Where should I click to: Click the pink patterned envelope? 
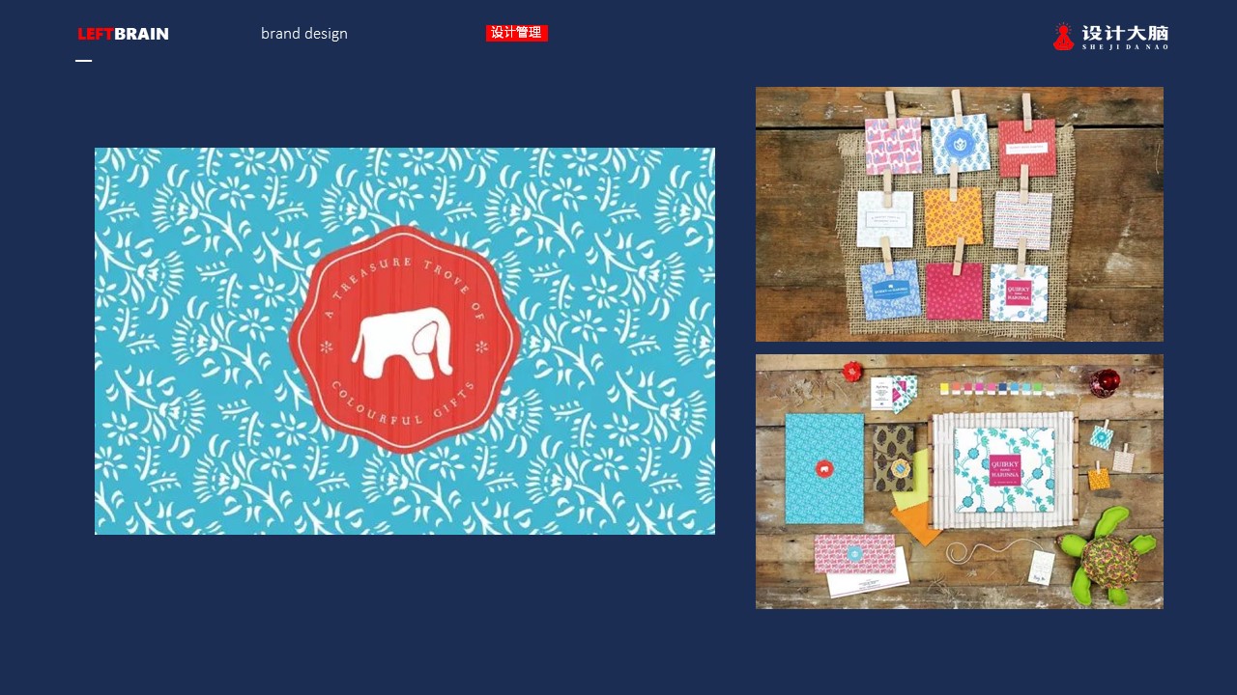(854, 554)
